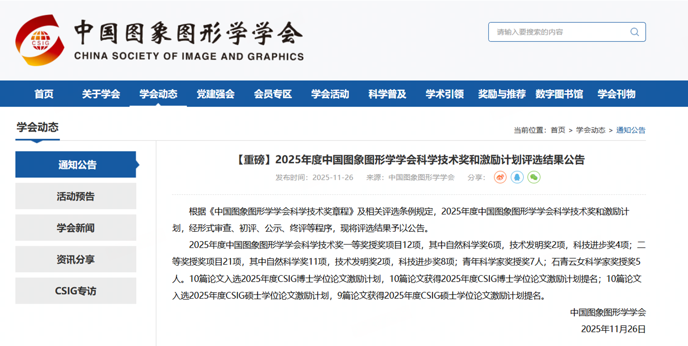
Task: Click the 通知公告 breadcrumb link
Action: tap(631, 130)
